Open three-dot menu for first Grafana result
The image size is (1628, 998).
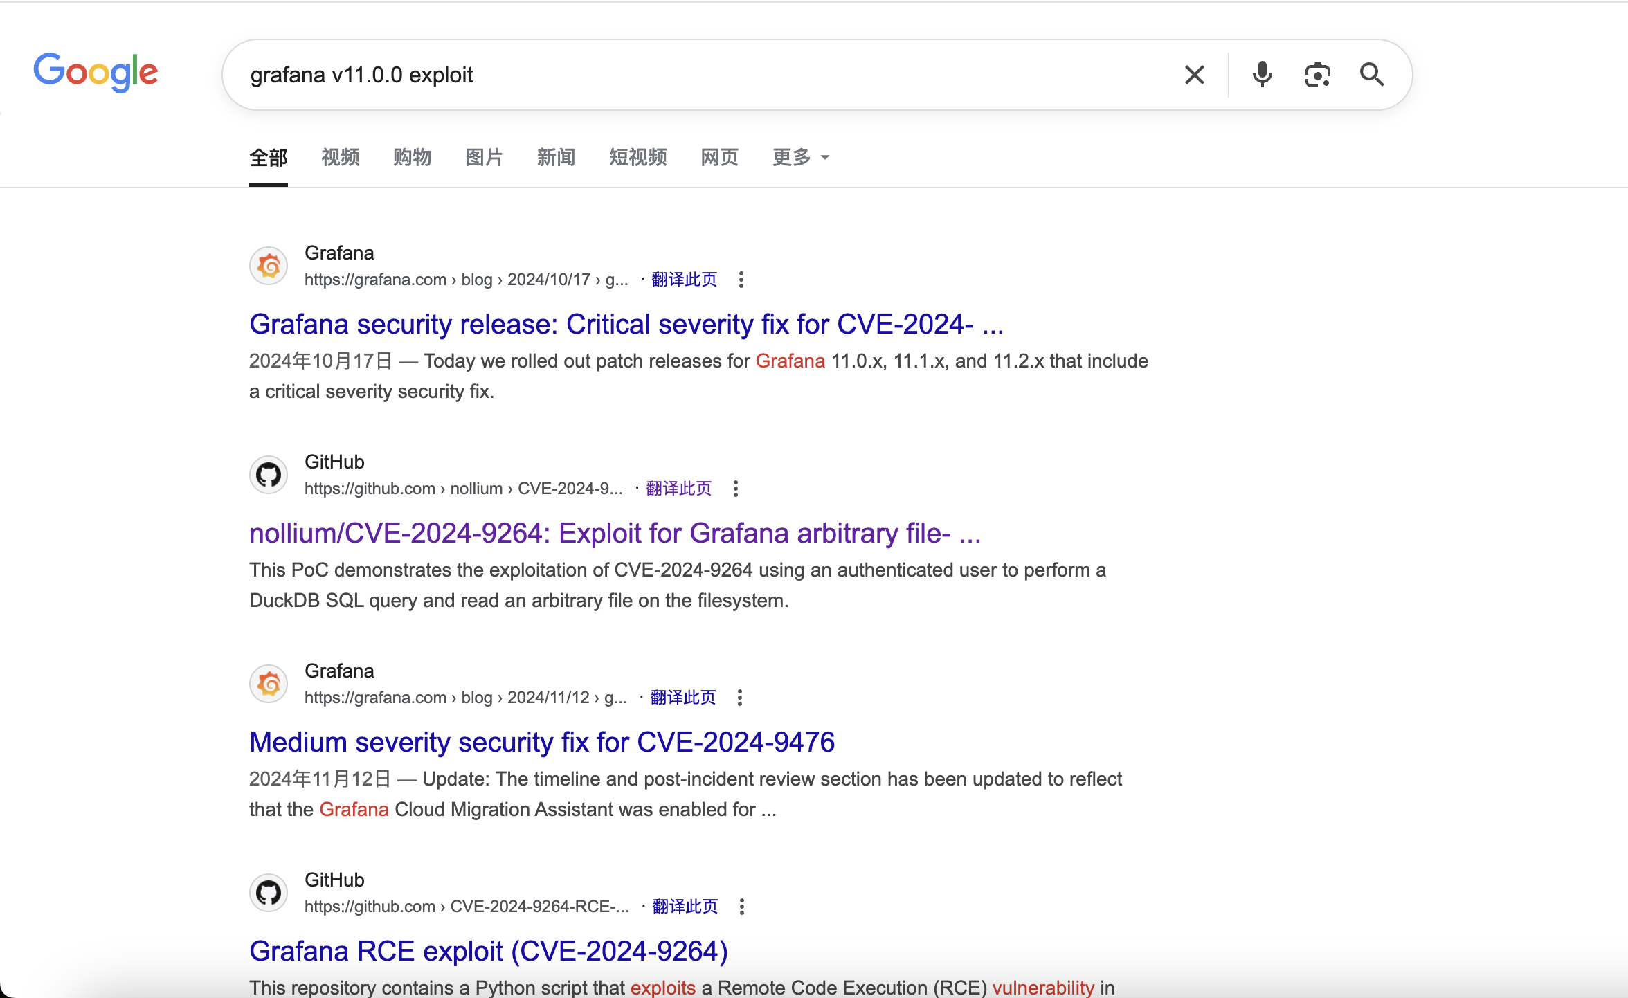[741, 280]
